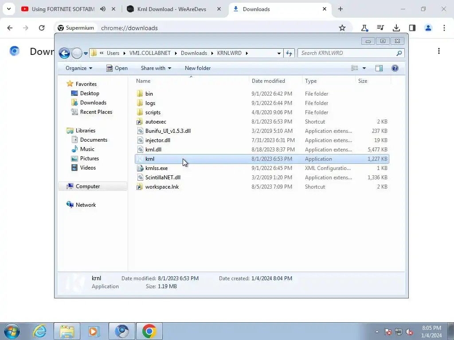Image resolution: width=454 pixels, height=340 pixels.
Task: Select the krnl application file
Action: 262,159
